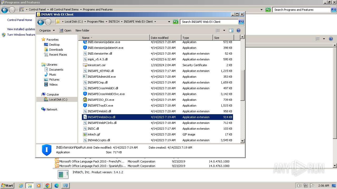Click file list scrollbar down arrow
This screenshot has width=337, height=189.
tap(242, 141)
